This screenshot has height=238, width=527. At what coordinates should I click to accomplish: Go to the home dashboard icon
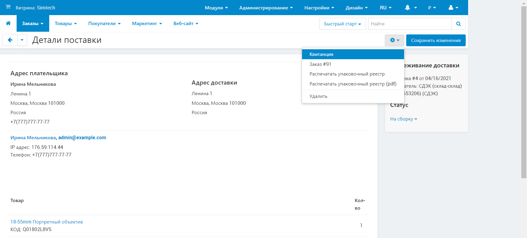tap(8, 23)
